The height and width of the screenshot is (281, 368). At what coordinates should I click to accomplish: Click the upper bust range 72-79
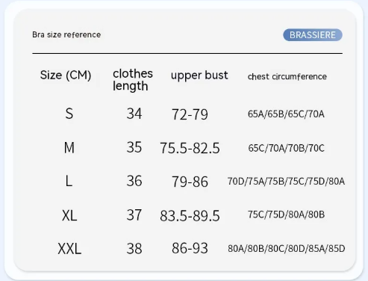(x=190, y=114)
